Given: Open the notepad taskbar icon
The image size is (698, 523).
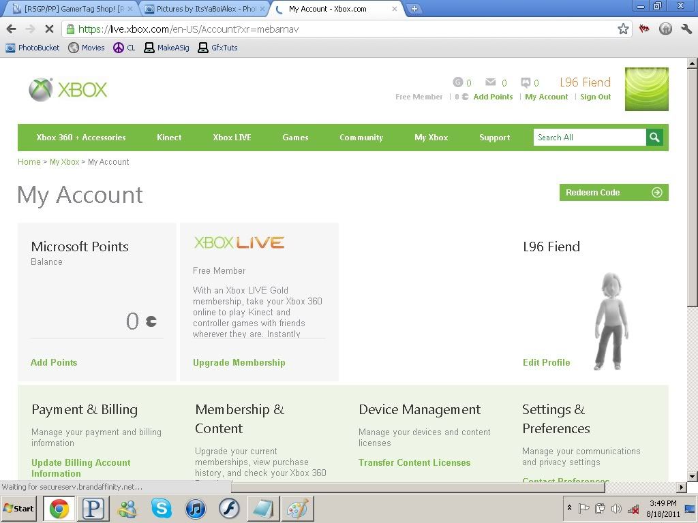Looking at the screenshot, I should tap(264, 509).
